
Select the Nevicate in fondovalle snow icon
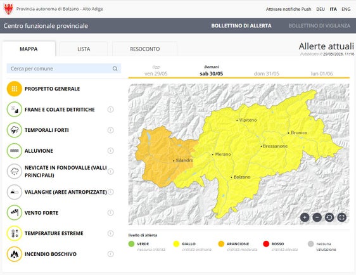coord(15,172)
